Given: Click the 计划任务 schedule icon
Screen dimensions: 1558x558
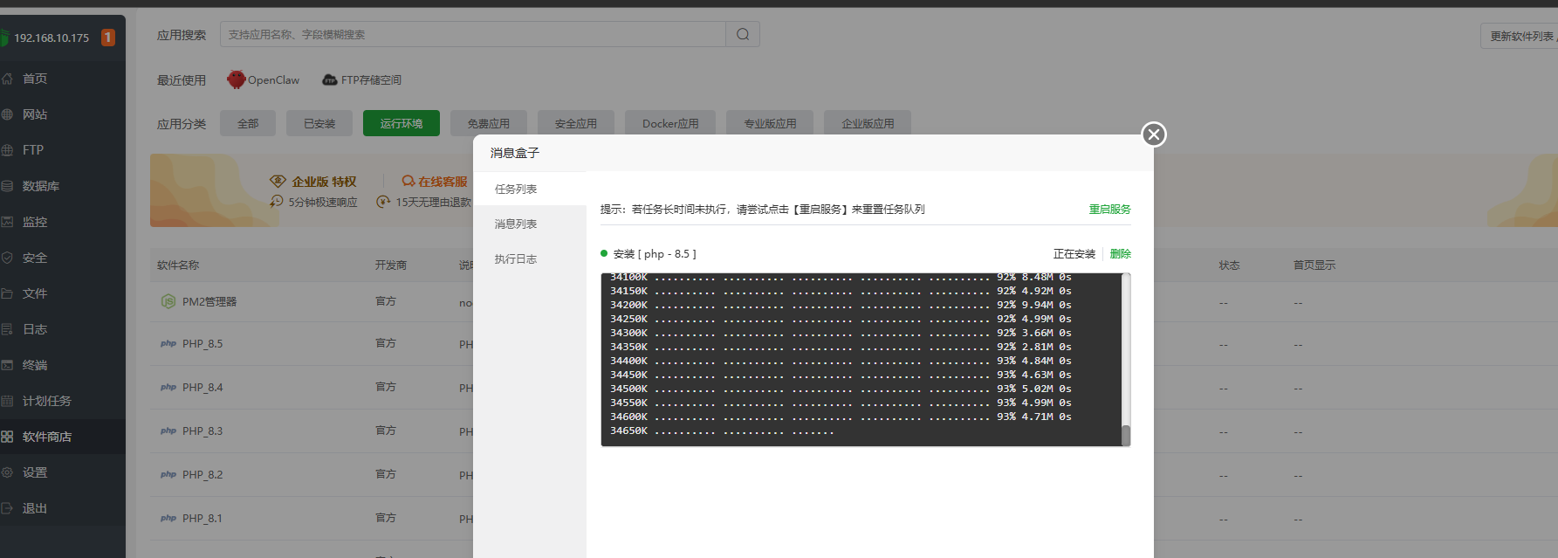Looking at the screenshot, I should click(7, 401).
